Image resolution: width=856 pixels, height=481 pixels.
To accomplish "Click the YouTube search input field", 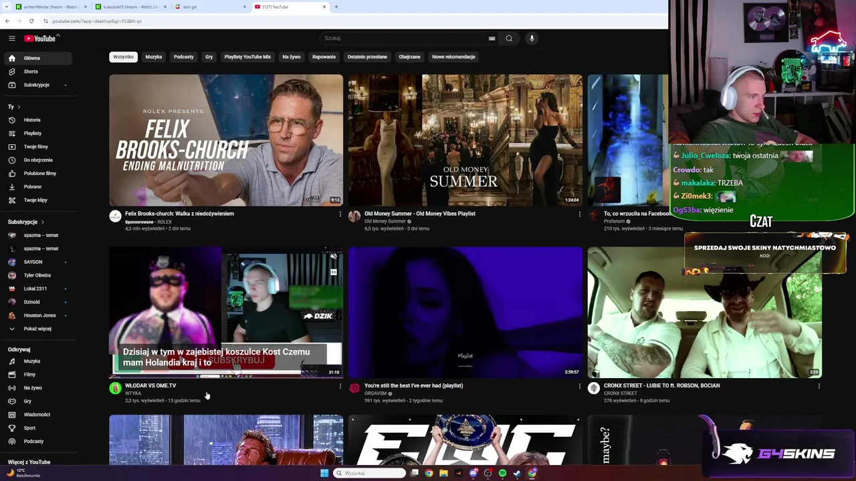I will pos(405,38).
